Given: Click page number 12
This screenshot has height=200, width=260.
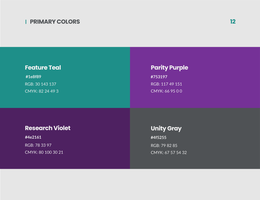Looking at the screenshot, I should click(233, 22).
